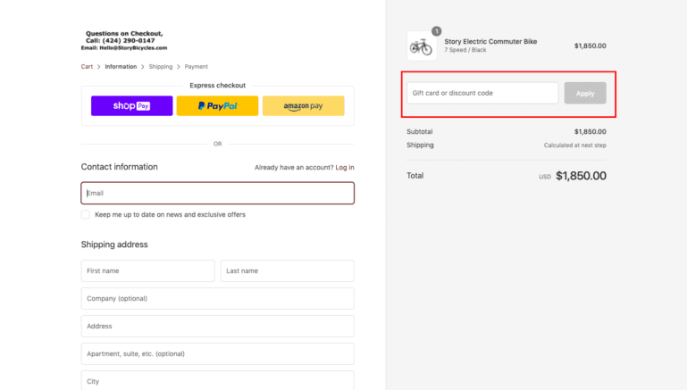The width and height of the screenshot is (687, 390).
Task: Open the Cart breadcrumb link
Action: point(87,67)
